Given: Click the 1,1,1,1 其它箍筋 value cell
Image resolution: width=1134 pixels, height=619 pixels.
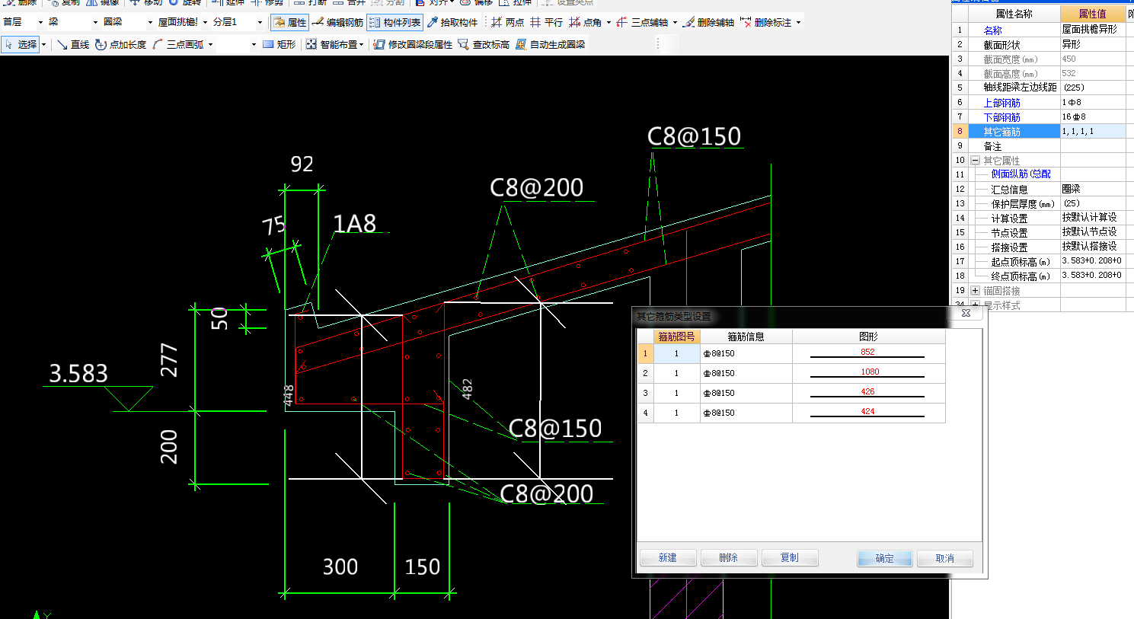Looking at the screenshot, I should (x=1093, y=131).
